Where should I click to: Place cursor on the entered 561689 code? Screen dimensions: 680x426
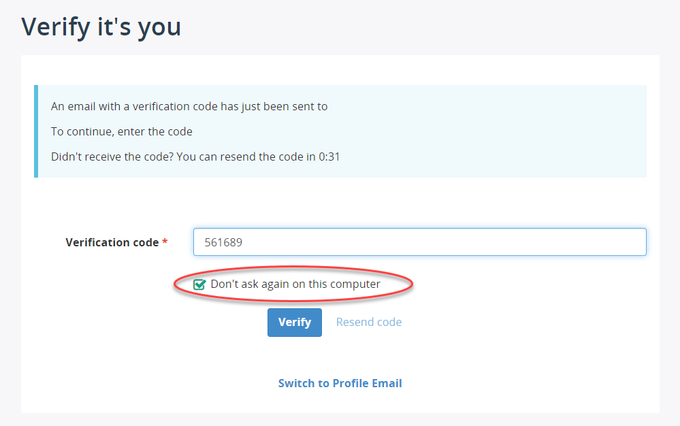[223, 242]
